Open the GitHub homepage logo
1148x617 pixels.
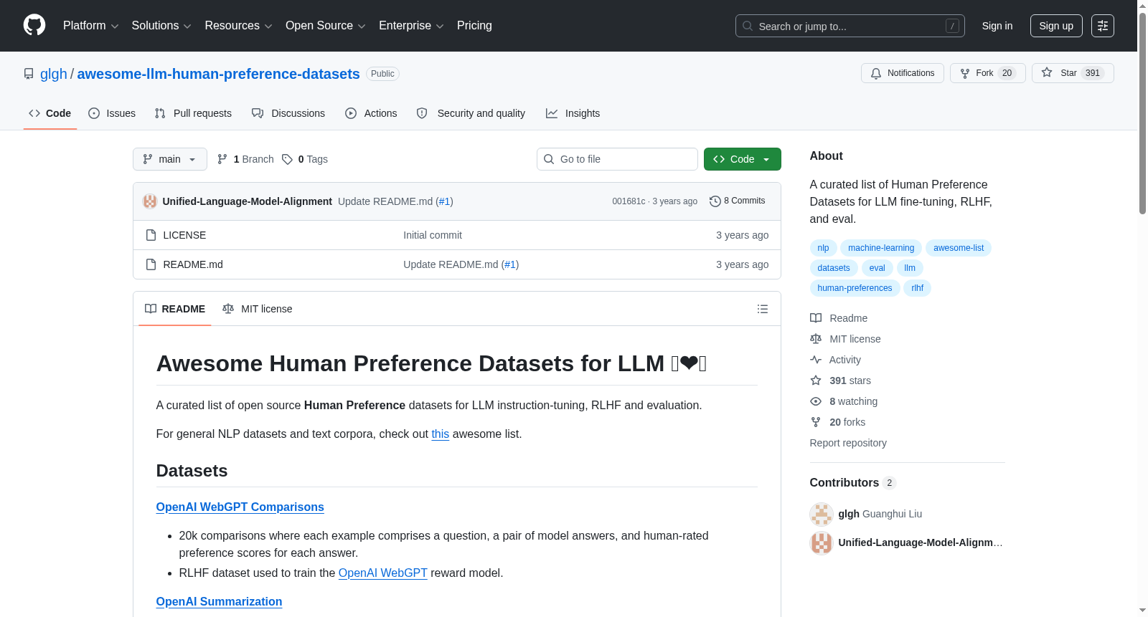point(34,25)
